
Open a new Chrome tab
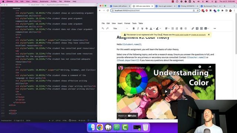coord(225,6)
